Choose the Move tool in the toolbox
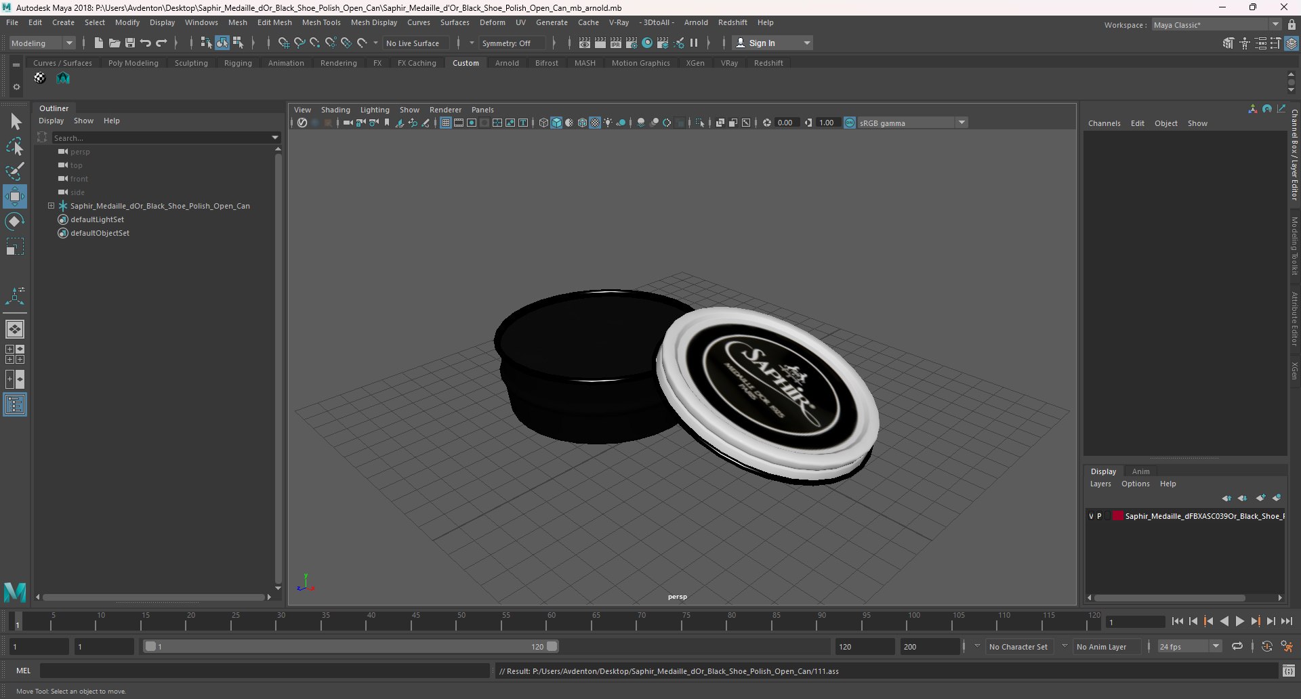The image size is (1301, 699). click(15, 196)
